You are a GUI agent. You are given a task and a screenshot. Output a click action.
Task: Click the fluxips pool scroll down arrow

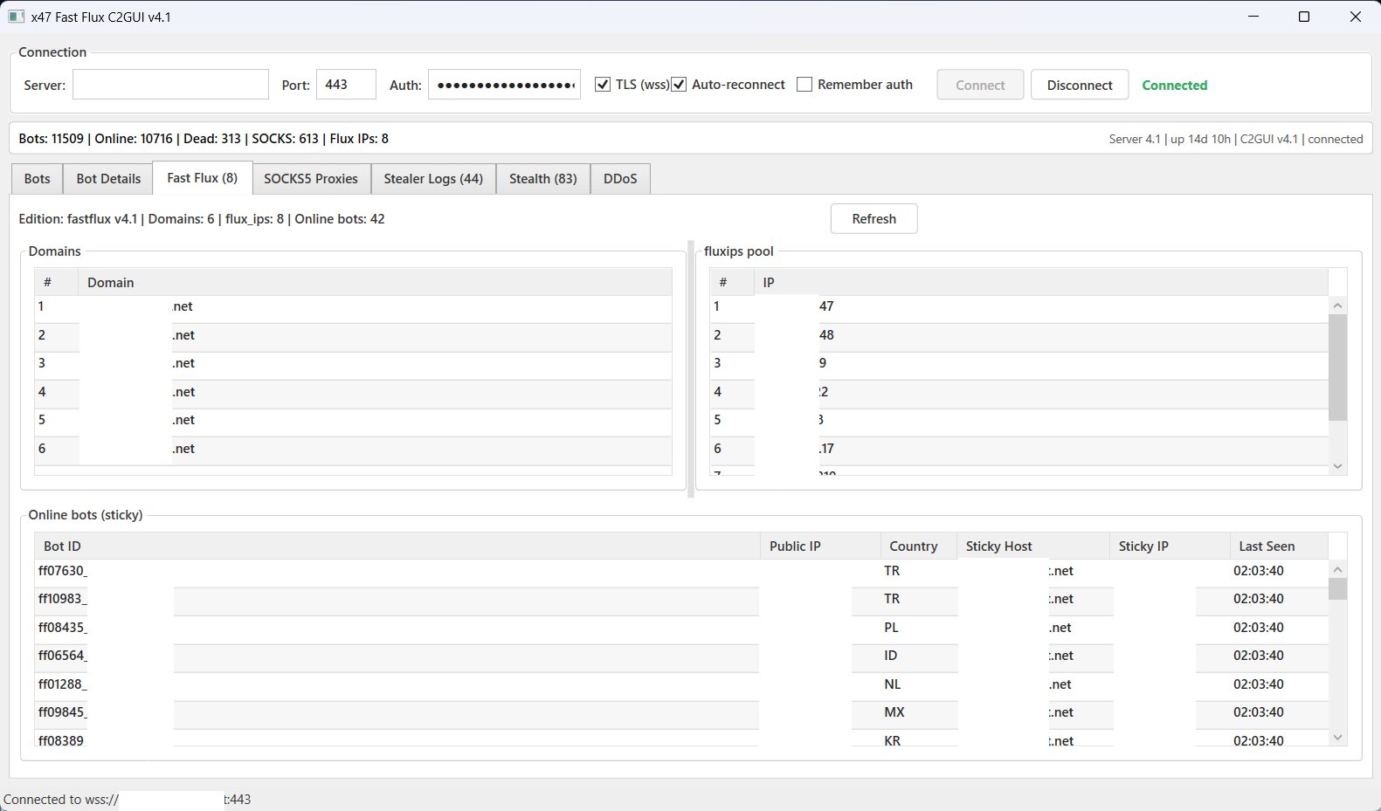(x=1337, y=467)
